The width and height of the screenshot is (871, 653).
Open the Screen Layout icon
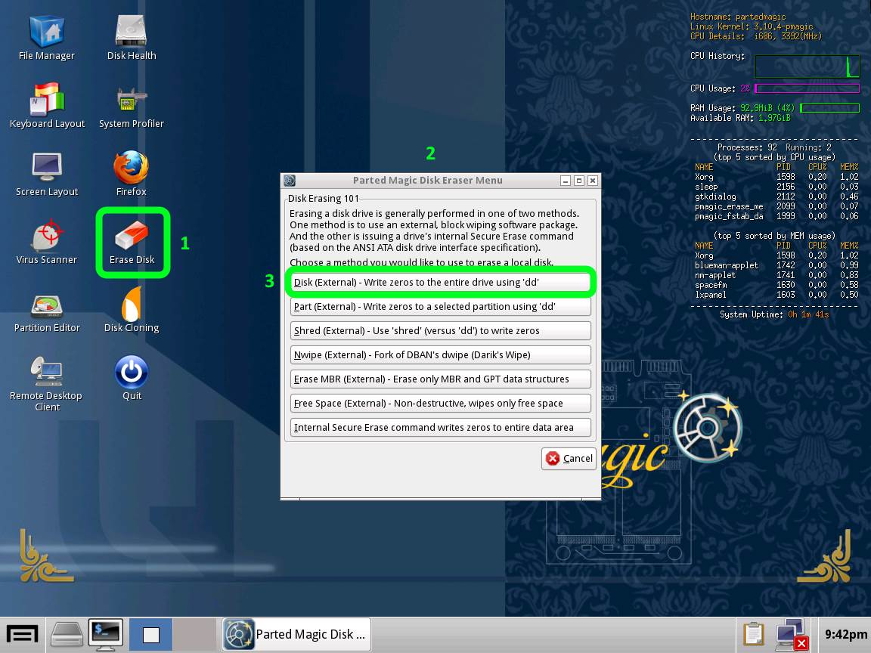click(x=47, y=175)
